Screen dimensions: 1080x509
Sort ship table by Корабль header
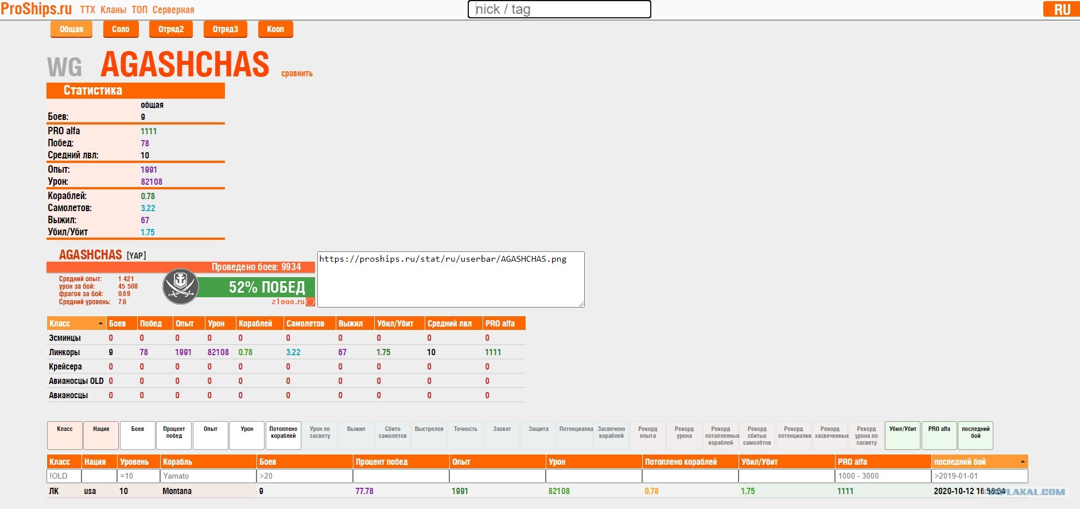click(x=208, y=462)
